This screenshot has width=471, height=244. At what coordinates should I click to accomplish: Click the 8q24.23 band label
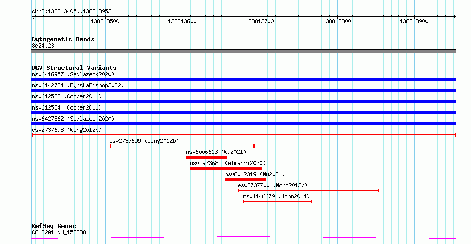(43, 46)
